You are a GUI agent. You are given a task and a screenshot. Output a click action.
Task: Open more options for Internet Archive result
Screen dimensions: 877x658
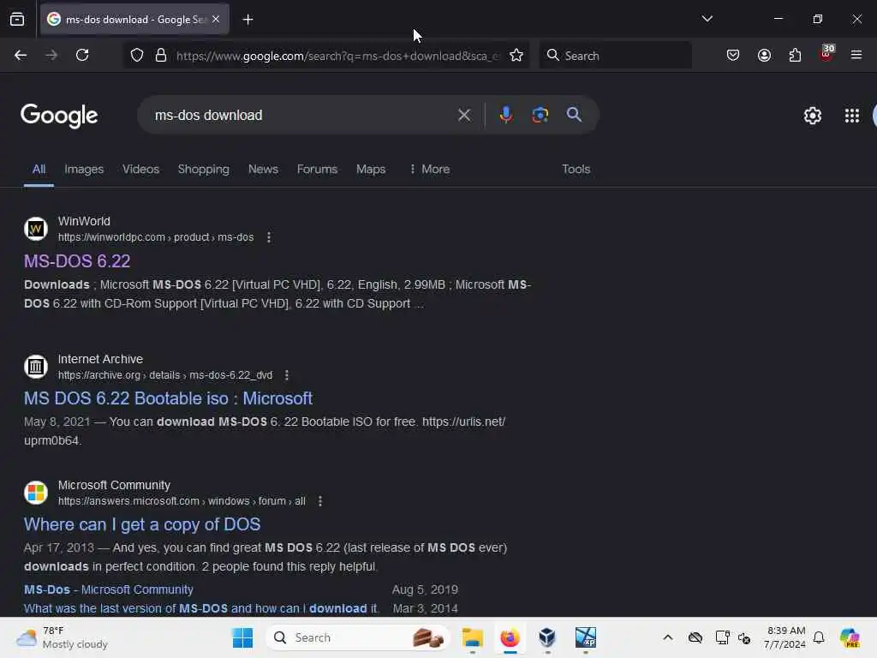click(287, 375)
